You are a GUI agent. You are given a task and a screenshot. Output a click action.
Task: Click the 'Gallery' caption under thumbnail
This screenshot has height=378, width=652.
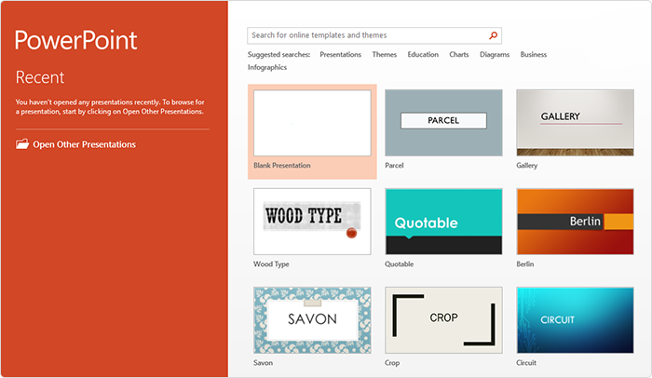527,166
